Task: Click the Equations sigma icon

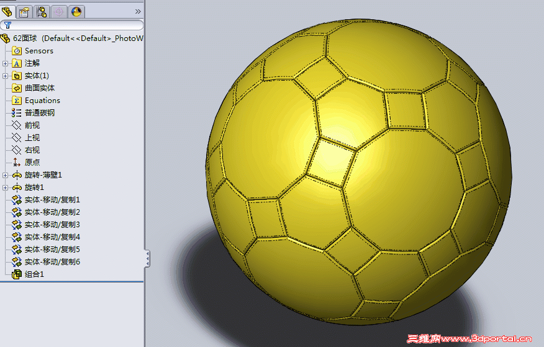Action: (17, 101)
